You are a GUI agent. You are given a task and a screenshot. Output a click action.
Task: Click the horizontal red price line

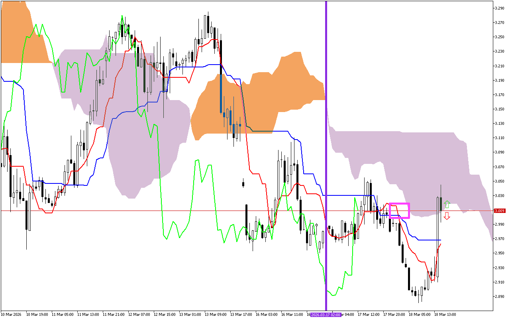(239, 210)
